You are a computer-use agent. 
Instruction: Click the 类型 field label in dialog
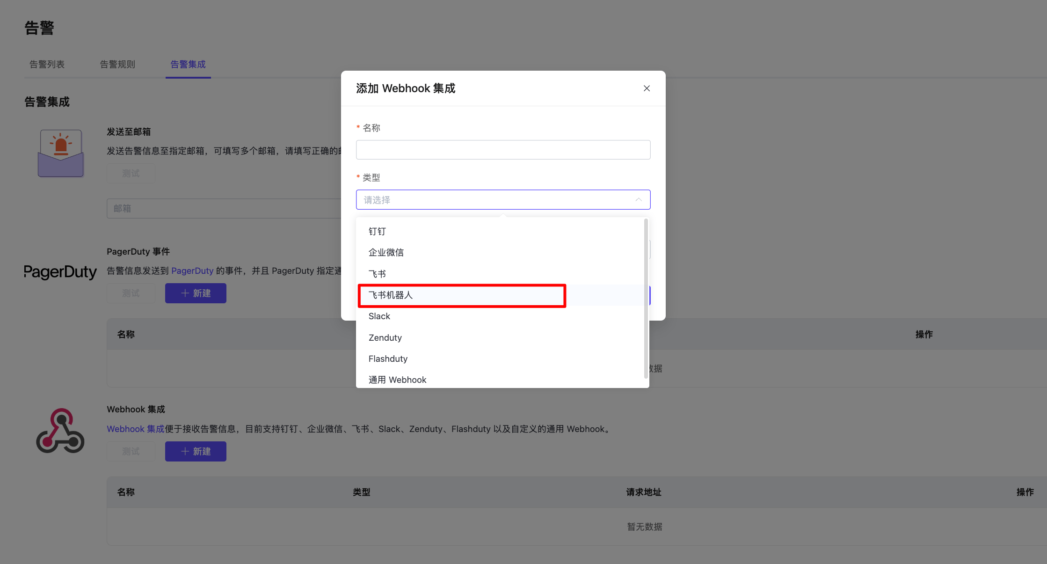371,177
